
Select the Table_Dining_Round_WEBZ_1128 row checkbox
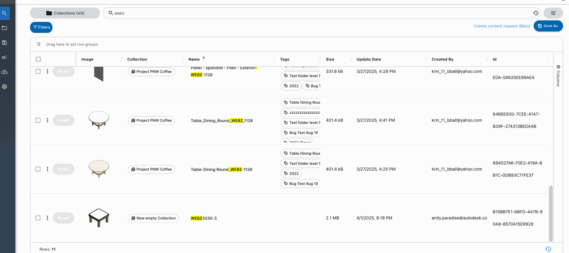click(38, 120)
